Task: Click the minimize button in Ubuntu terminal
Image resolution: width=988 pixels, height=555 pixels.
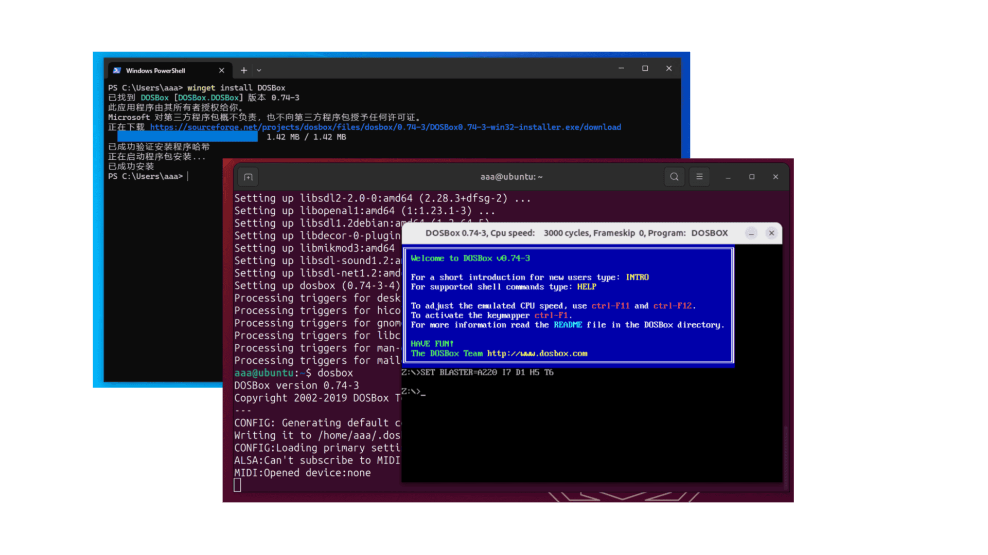Action: 728,177
